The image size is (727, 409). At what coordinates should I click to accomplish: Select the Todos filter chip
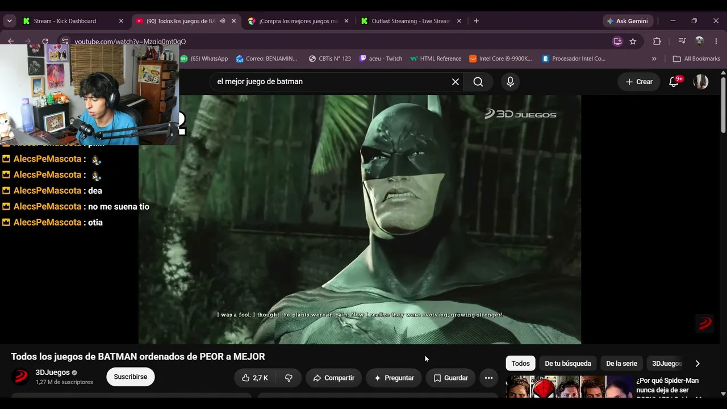click(520, 364)
